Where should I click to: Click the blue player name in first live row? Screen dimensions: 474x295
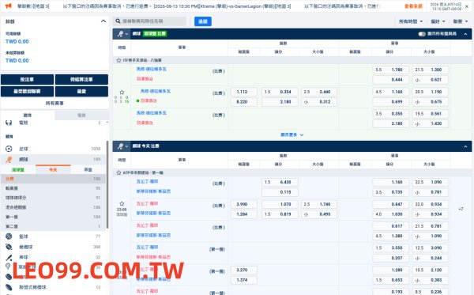151,69
